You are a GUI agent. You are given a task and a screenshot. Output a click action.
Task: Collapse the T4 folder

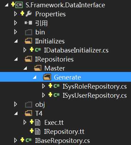point(16,114)
